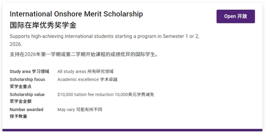Viewport: 266px width, 134px height.
Task: Click the Semester 1 or 2 text
Action: pos(180,37)
